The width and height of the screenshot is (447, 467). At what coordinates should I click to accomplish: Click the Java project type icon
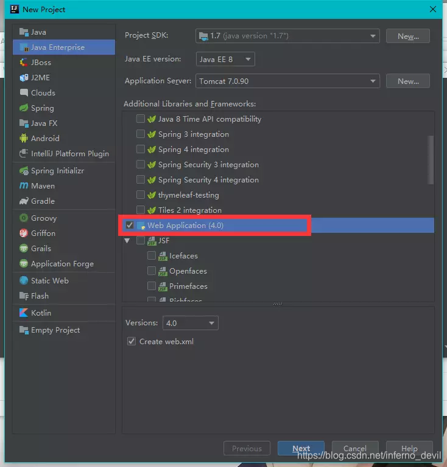[24, 32]
